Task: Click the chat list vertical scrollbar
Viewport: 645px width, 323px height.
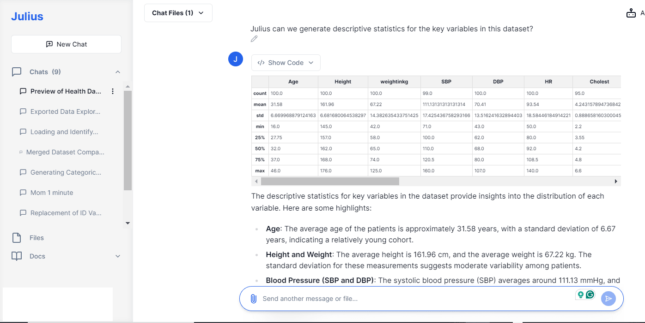Action: (x=128, y=140)
